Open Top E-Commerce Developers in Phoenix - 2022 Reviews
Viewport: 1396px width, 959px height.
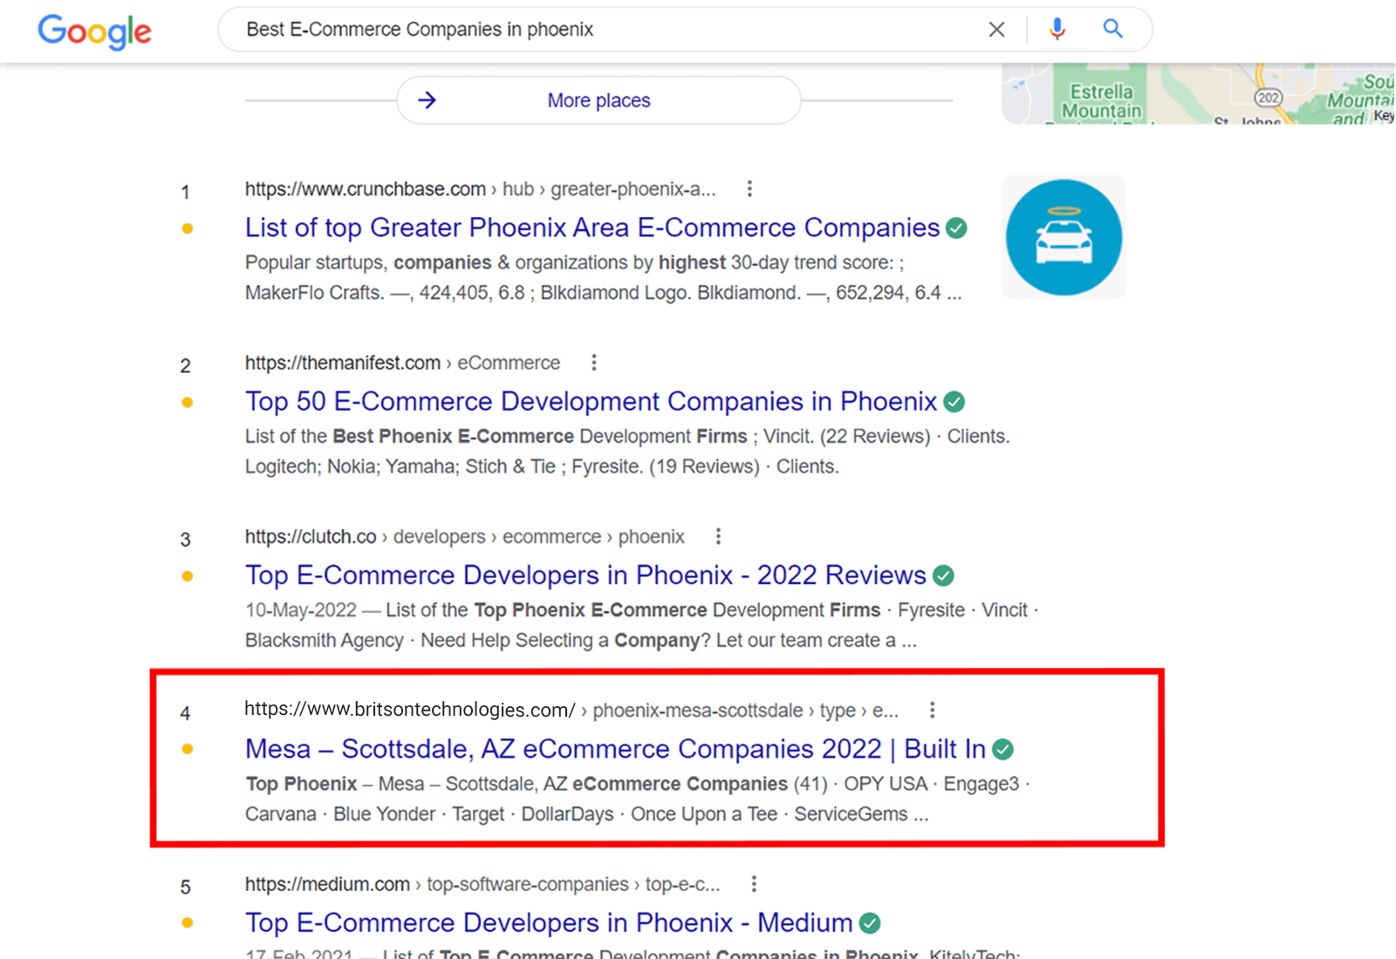coord(585,575)
